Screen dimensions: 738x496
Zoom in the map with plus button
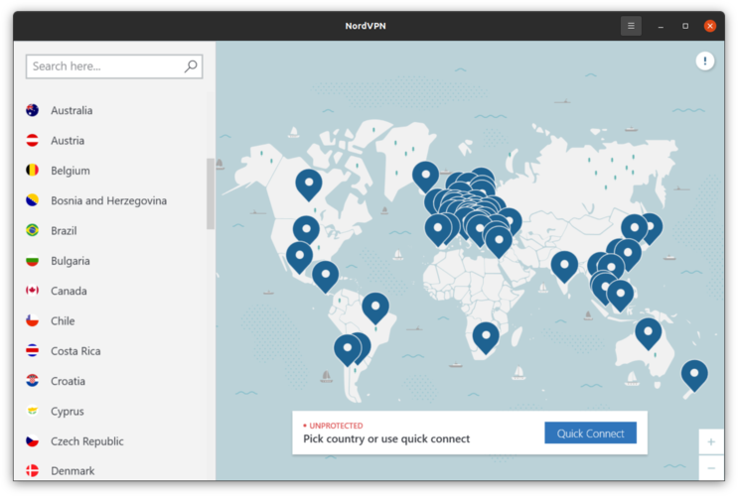click(x=711, y=441)
